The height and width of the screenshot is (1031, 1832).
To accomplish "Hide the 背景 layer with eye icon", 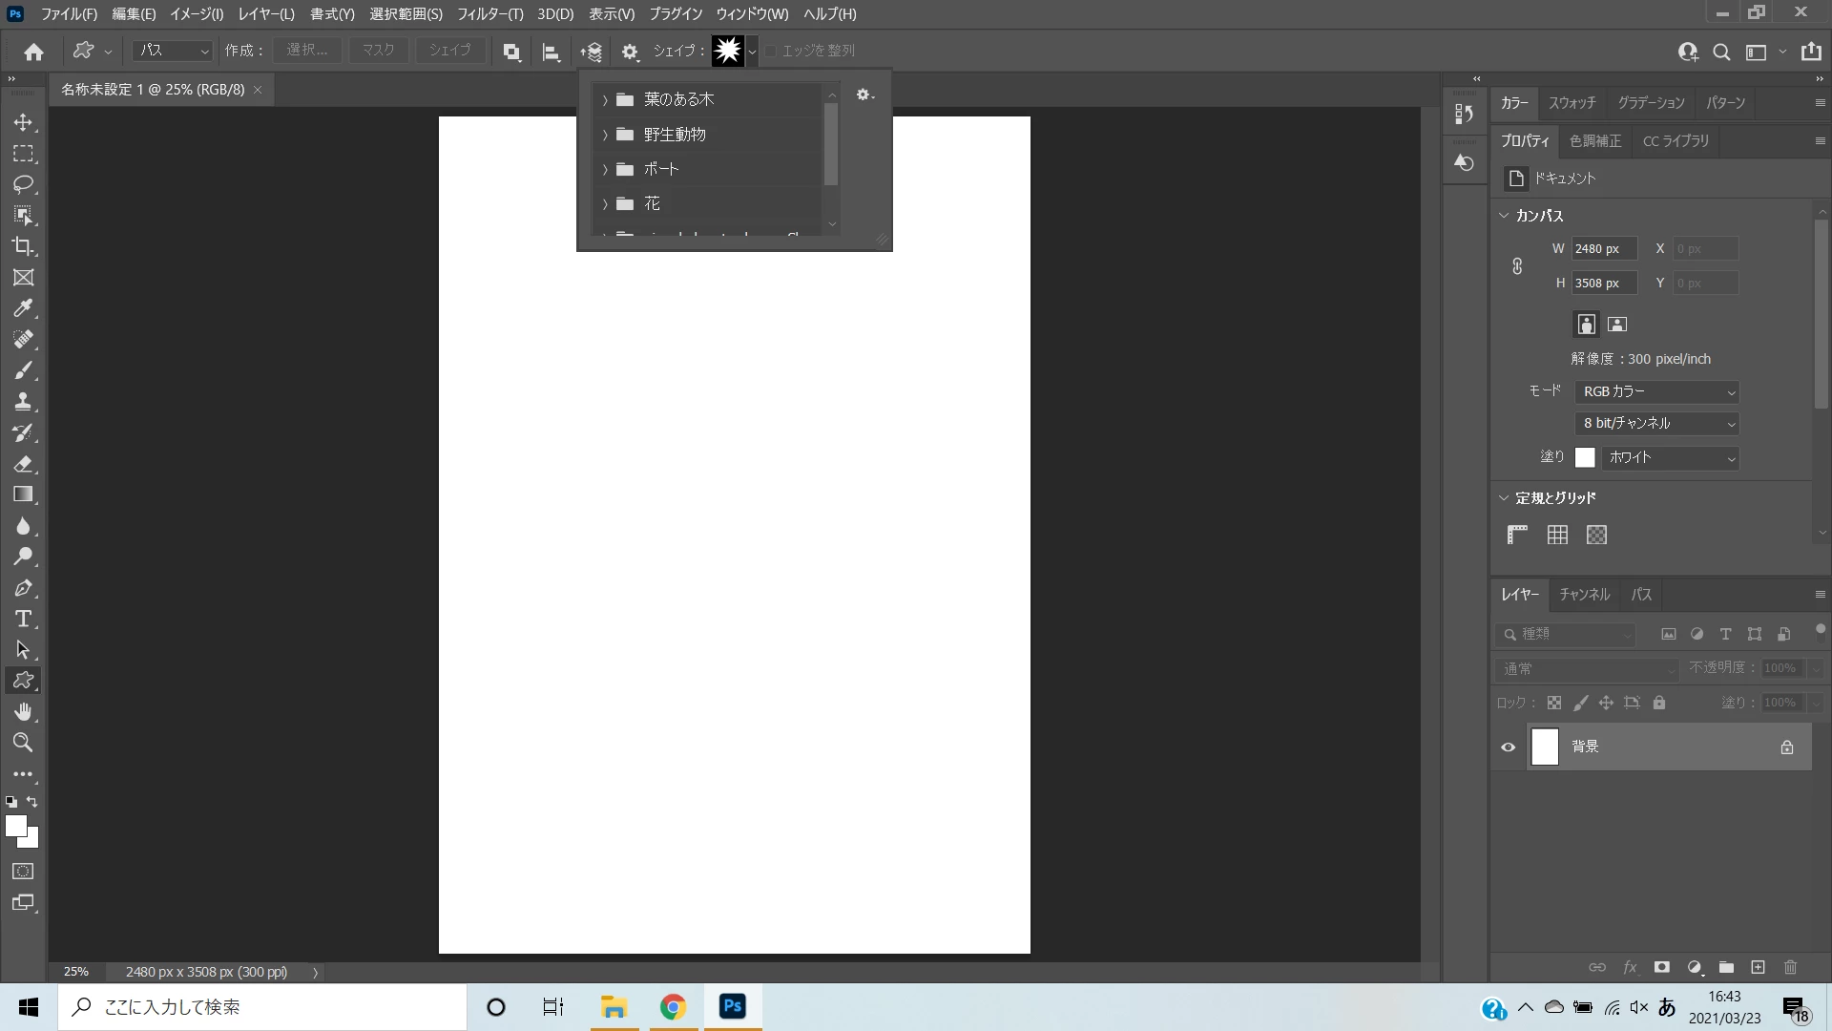I will tap(1508, 747).
